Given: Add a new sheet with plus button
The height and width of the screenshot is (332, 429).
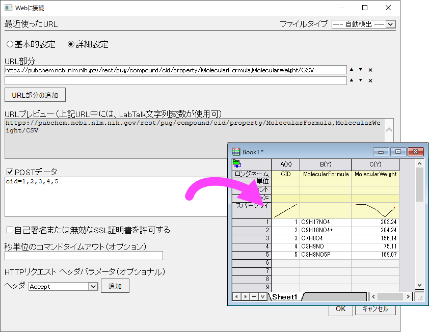Looking at the screenshot, I should point(254,296).
